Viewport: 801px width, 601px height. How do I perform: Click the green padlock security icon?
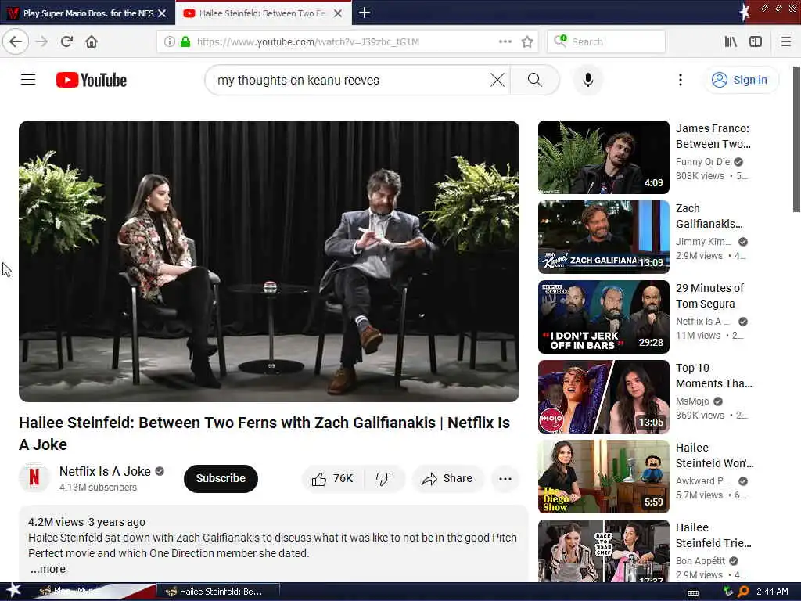click(185, 42)
